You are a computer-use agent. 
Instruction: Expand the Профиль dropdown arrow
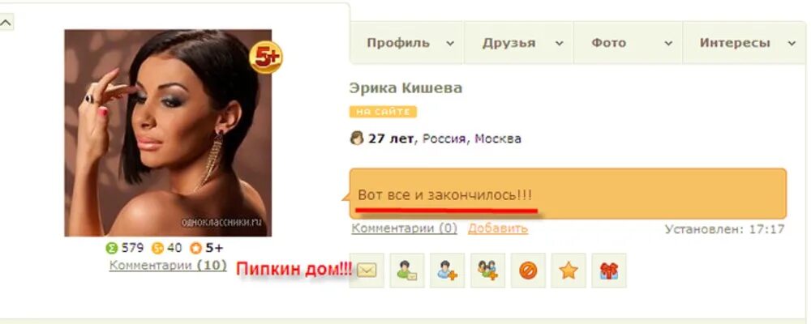tap(450, 44)
